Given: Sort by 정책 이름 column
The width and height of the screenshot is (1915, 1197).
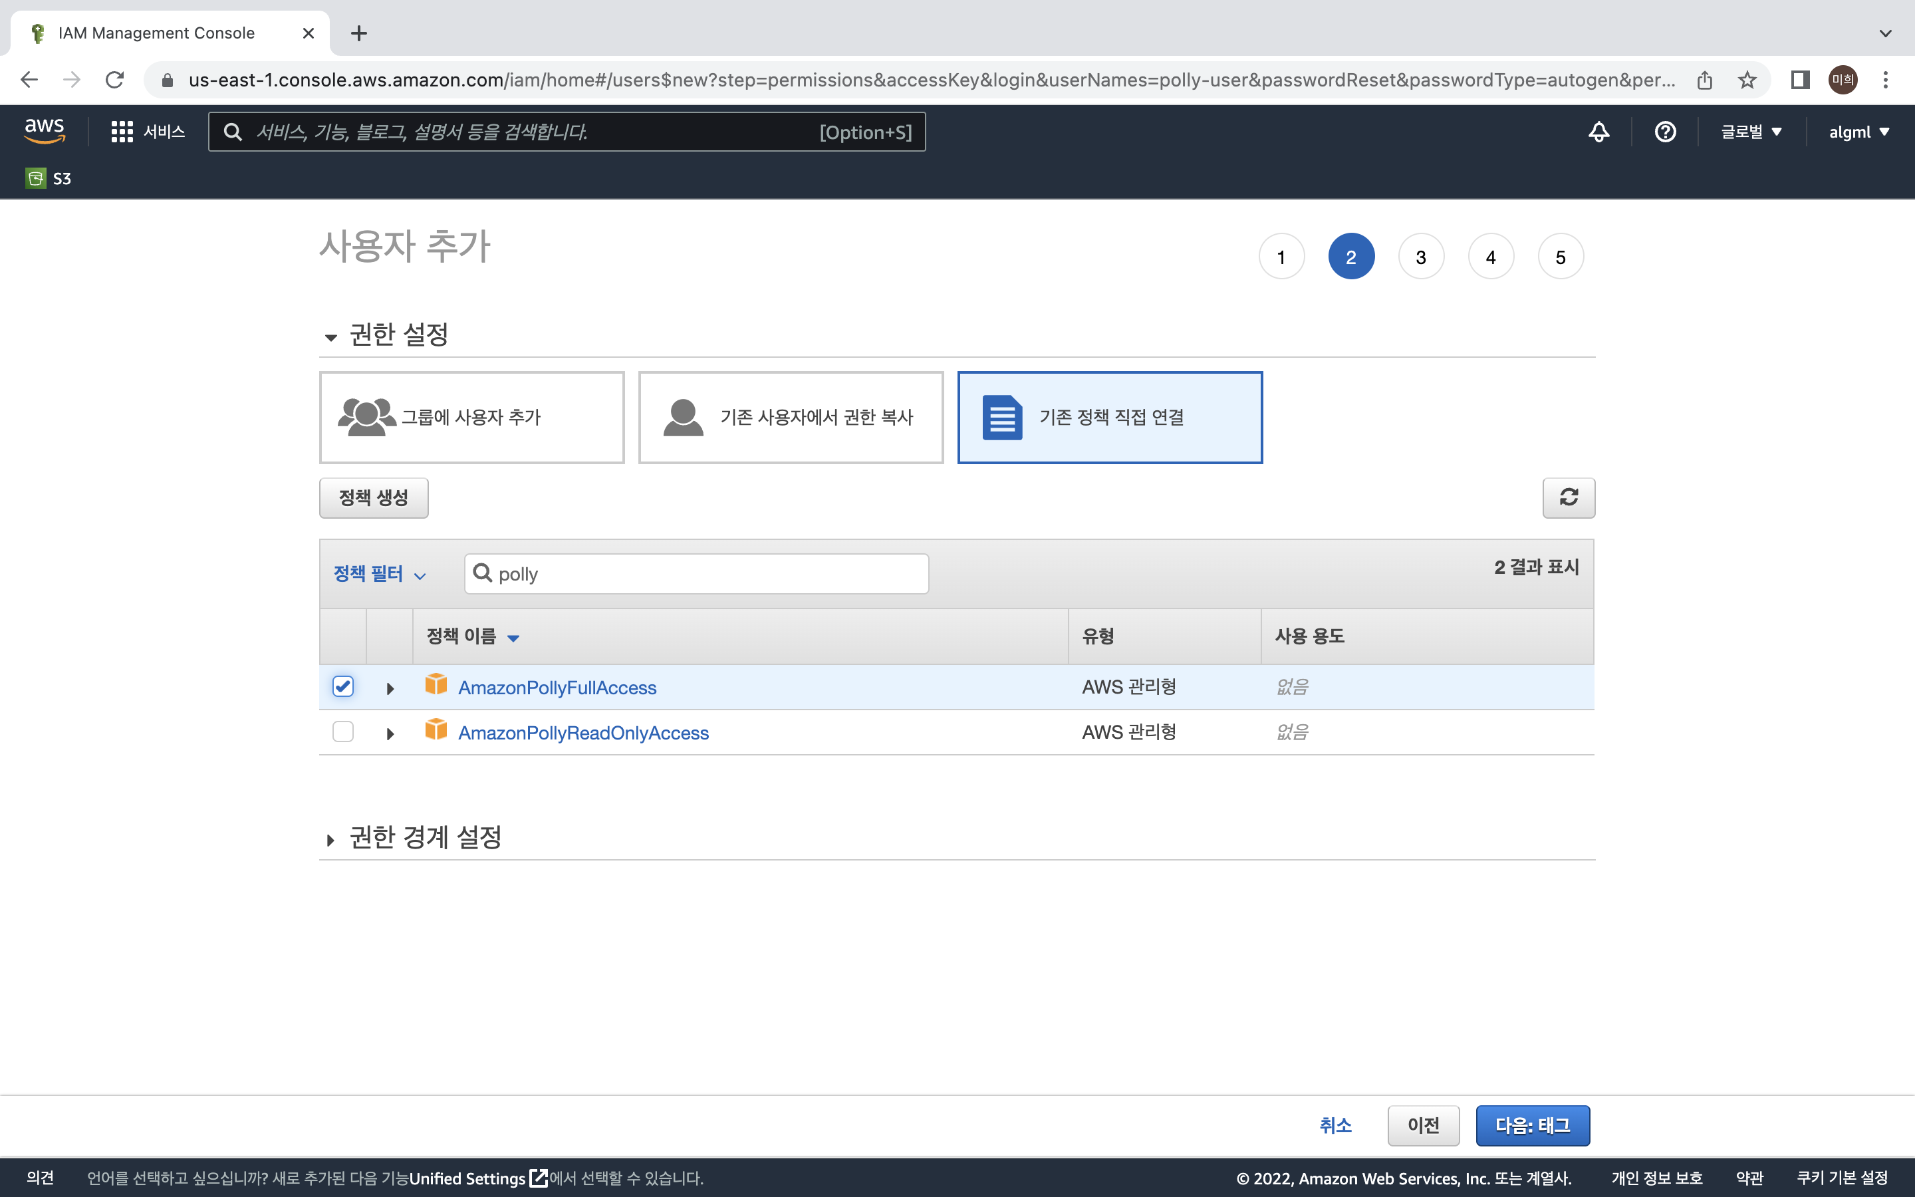Looking at the screenshot, I should pyautogui.click(x=472, y=636).
